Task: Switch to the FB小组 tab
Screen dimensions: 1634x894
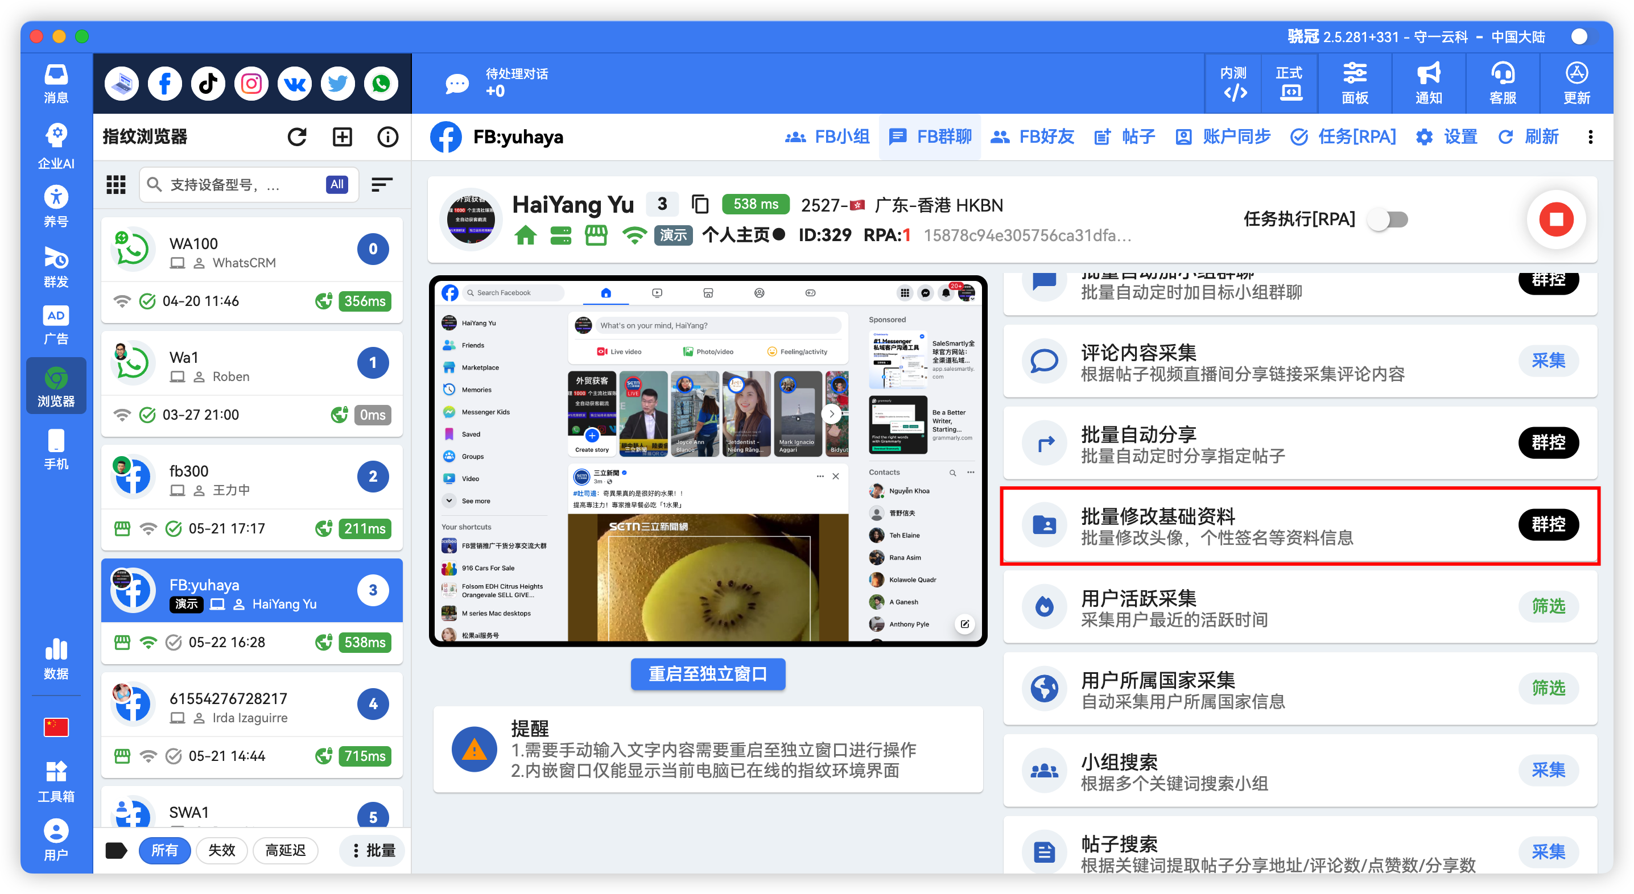Action: (x=828, y=136)
